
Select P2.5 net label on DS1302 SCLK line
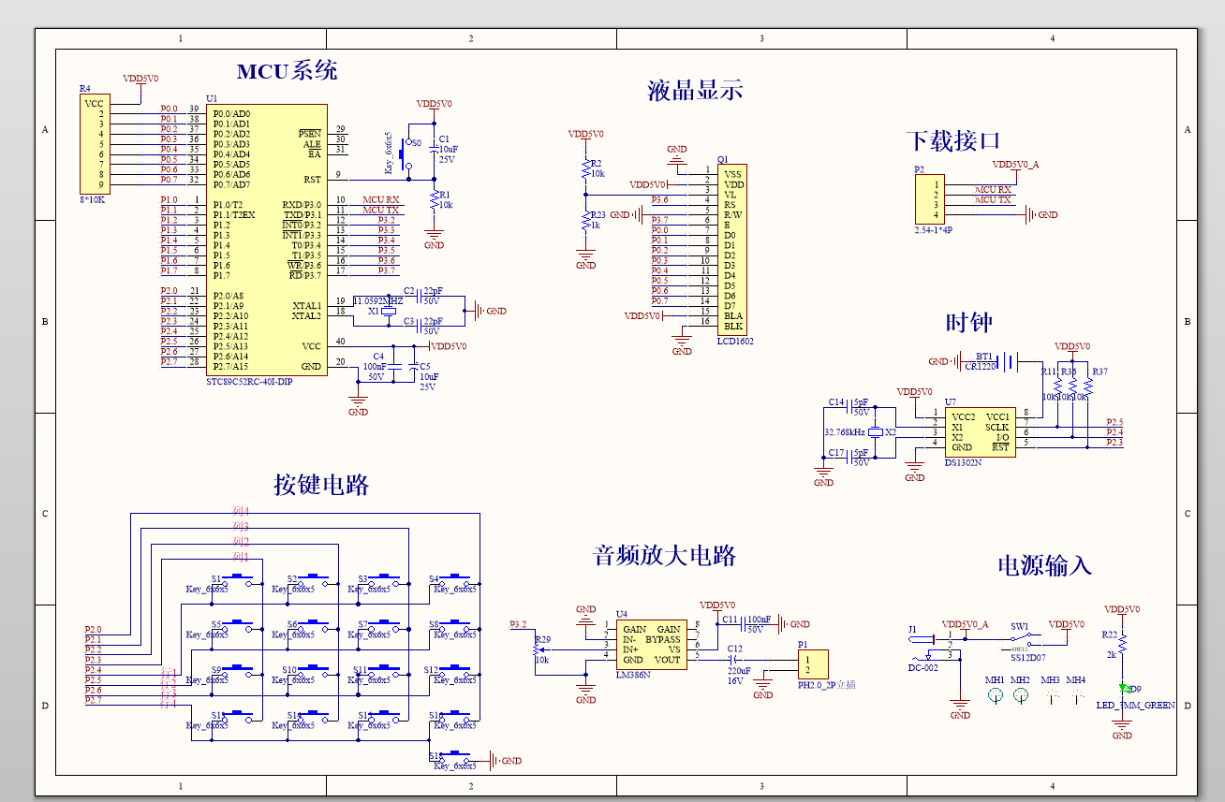pos(1114,422)
